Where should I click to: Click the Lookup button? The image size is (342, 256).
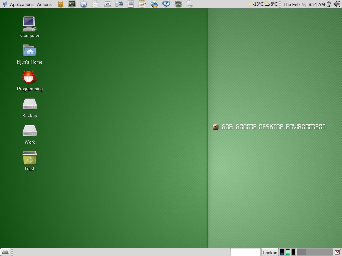coord(270,252)
